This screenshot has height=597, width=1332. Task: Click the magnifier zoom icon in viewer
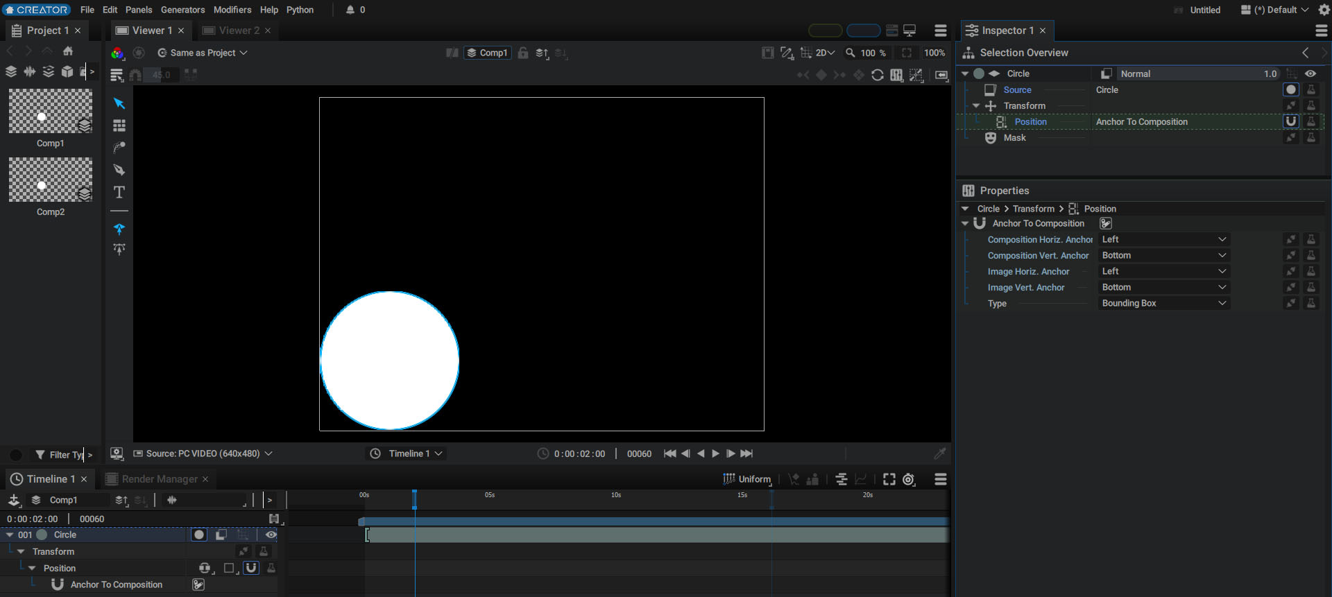(x=851, y=53)
